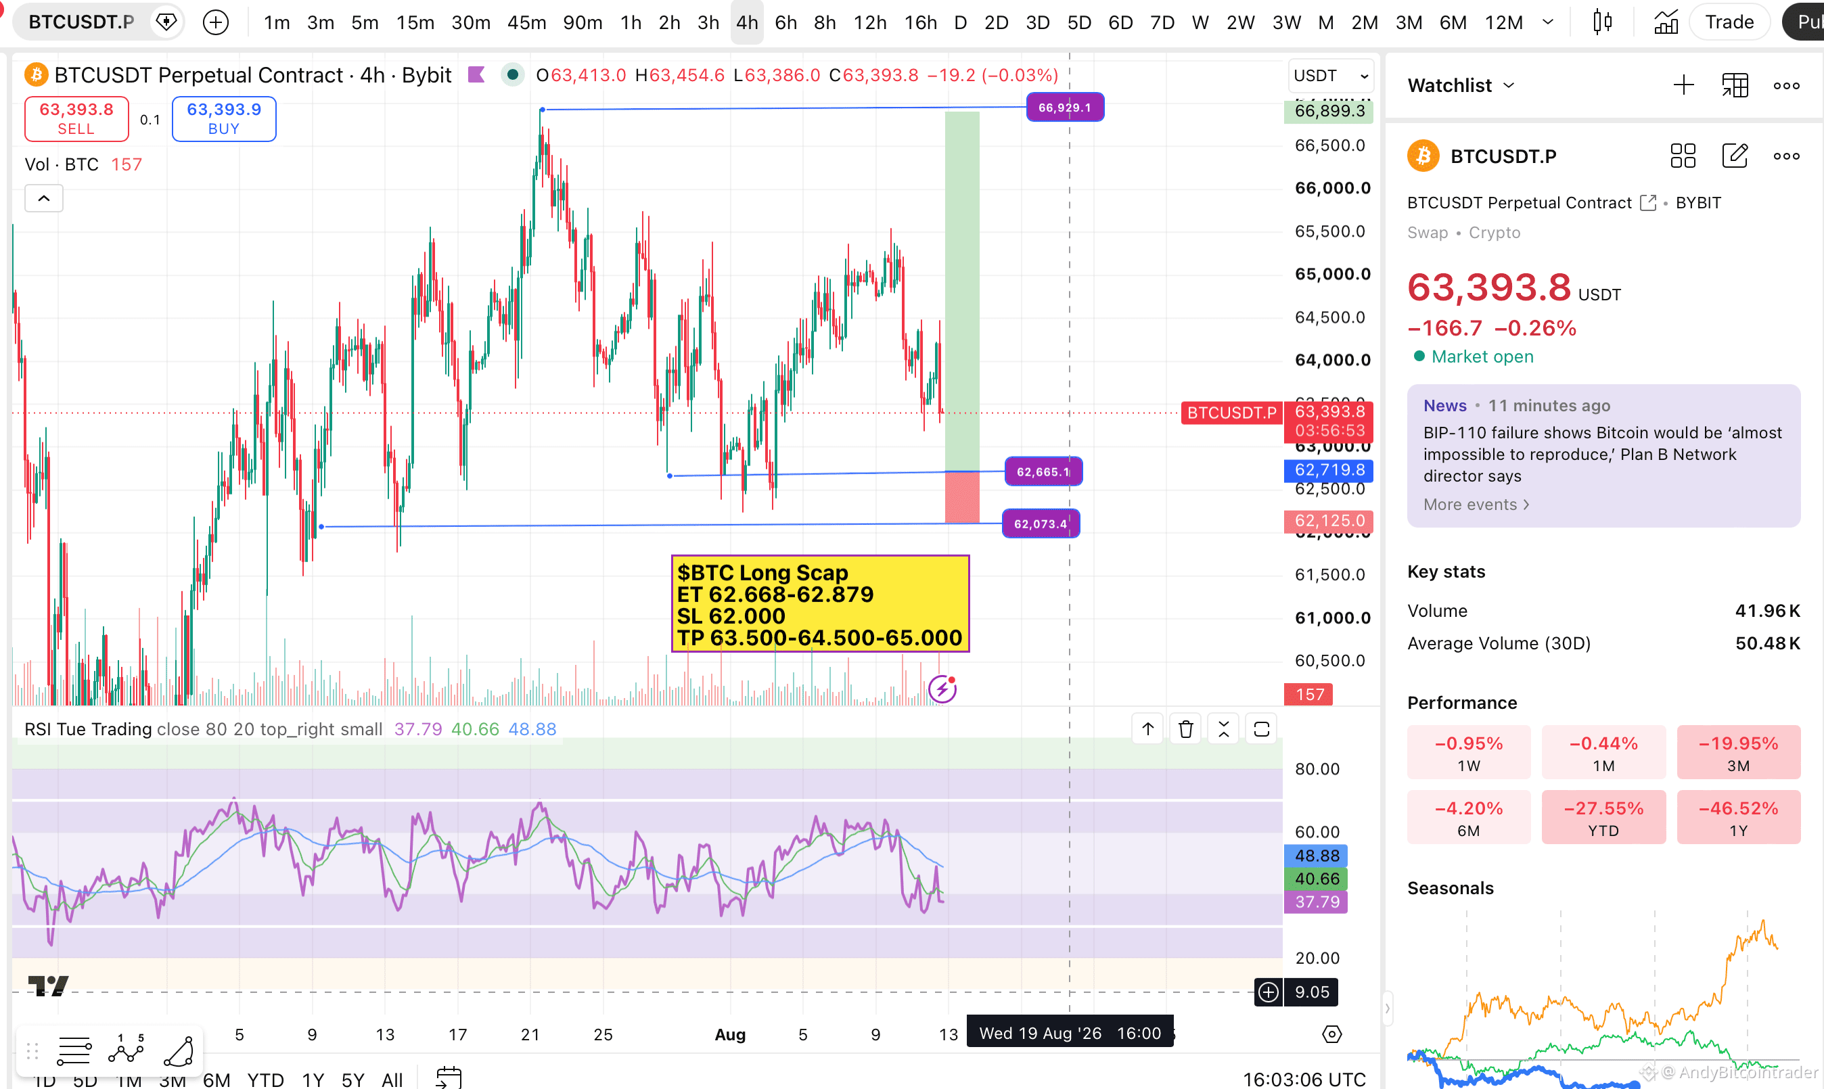The height and width of the screenshot is (1089, 1824).
Task: Delete the RSI pane
Action: pos(1185,728)
